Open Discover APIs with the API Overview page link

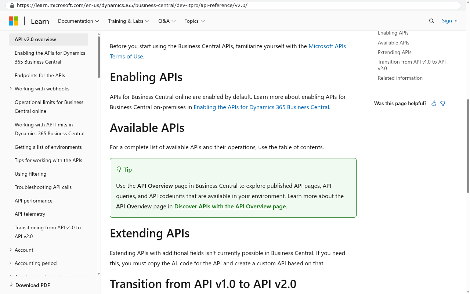pos(230,207)
